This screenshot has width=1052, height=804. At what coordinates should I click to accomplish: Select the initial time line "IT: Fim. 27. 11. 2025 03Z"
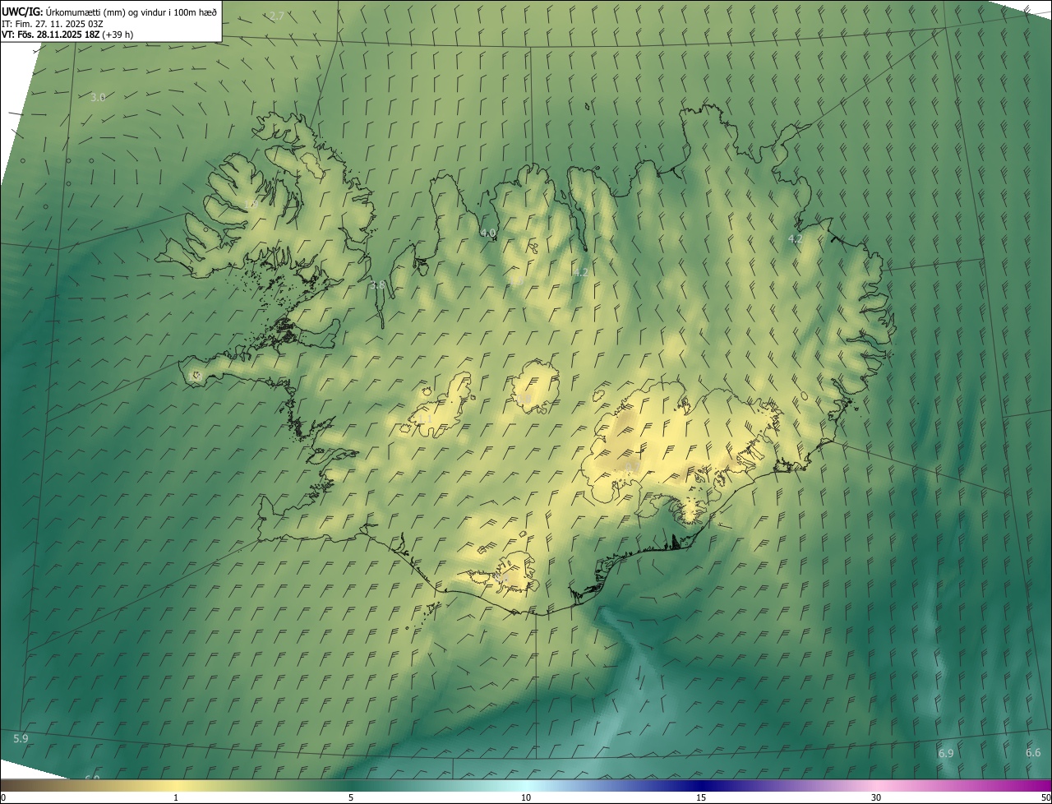pyautogui.click(x=52, y=24)
